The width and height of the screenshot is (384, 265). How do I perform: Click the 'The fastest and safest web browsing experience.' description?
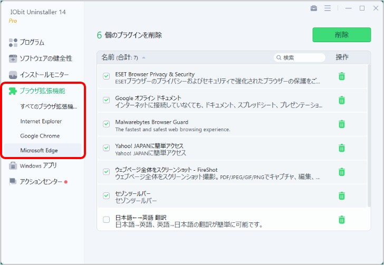click(172, 129)
